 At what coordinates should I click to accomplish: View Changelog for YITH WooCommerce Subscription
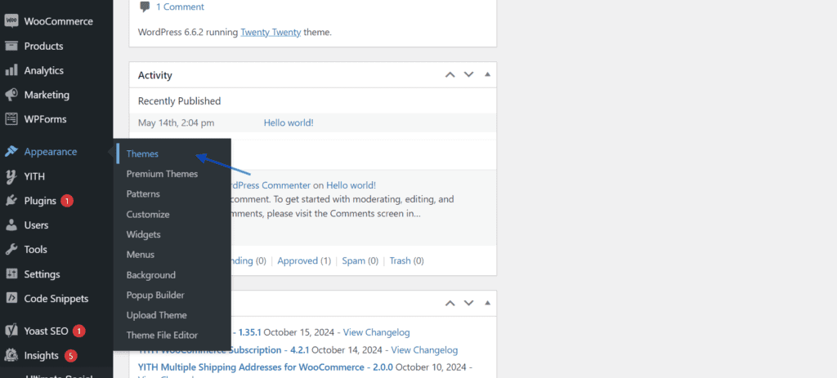click(424, 350)
